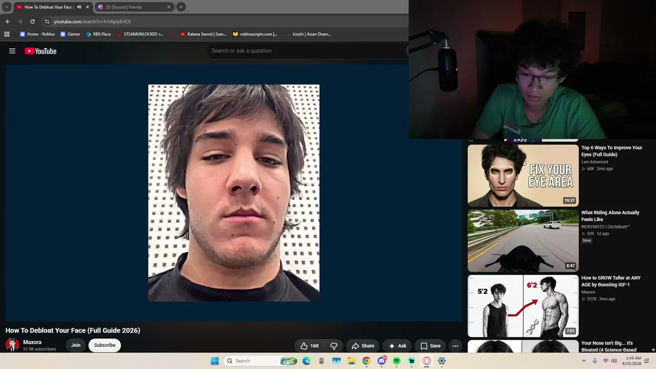Ask about this video
Viewport: 656px width, 369px height.
[x=397, y=346]
